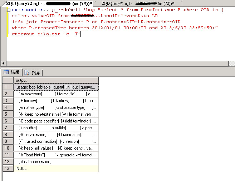235x181 pixels.
Task: Select the cell starting with '[-i inputfile]'
Action: (56, 128)
